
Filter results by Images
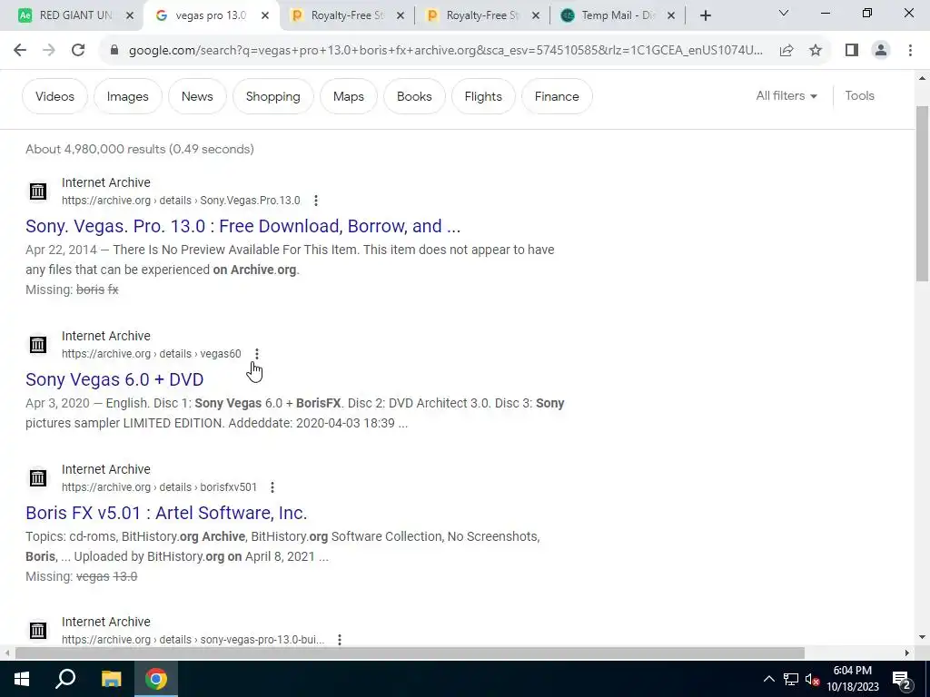click(127, 96)
